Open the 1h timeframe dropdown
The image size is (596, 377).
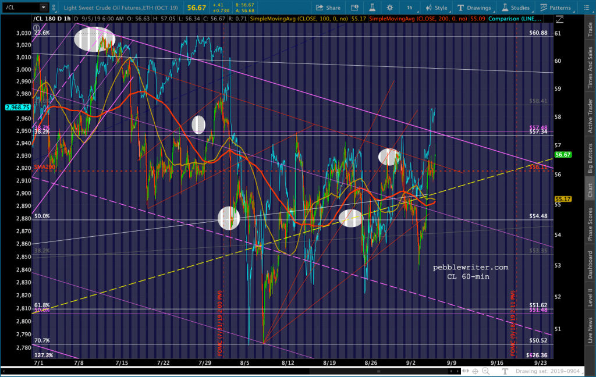pos(410,8)
